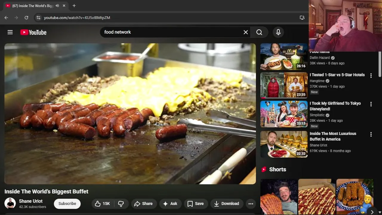The height and width of the screenshot is (215, 382).
Task: Open the YouTube hamburger guide menu
Action: [10, 32]
